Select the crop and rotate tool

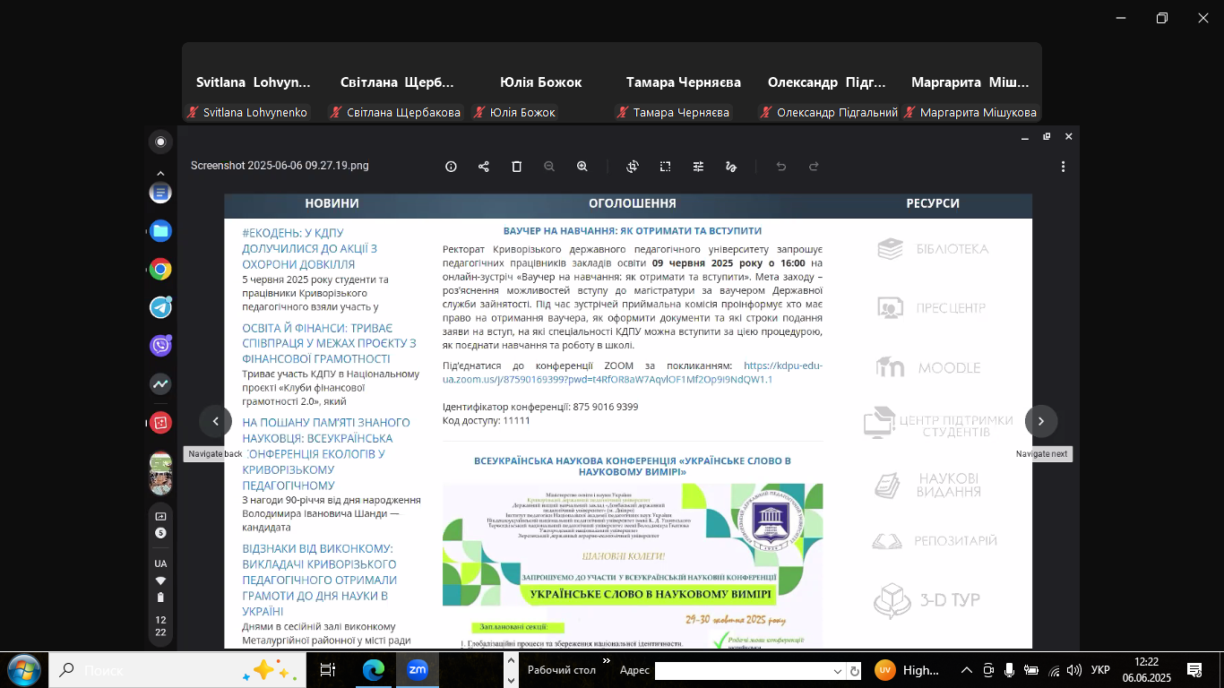coord(633,167)
